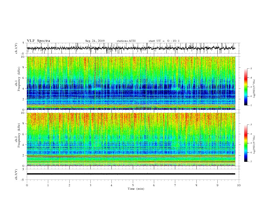The image size is (269, 208).
Task: Click the log(PSD) label beside ch.1 color bar
Action: coord(254,89)
